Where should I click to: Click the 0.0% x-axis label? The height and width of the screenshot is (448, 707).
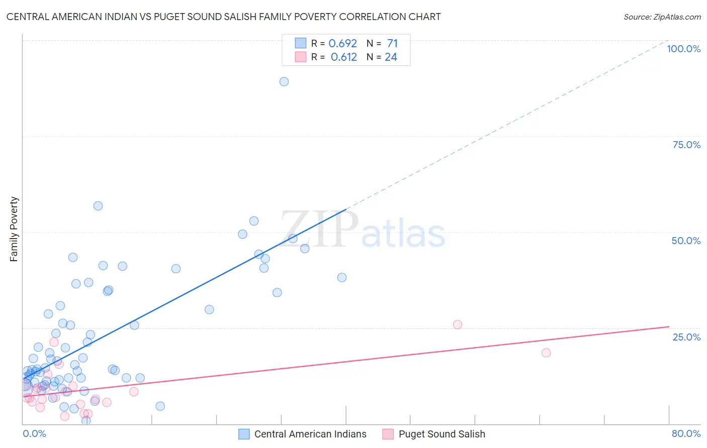(x=34, y=433)
